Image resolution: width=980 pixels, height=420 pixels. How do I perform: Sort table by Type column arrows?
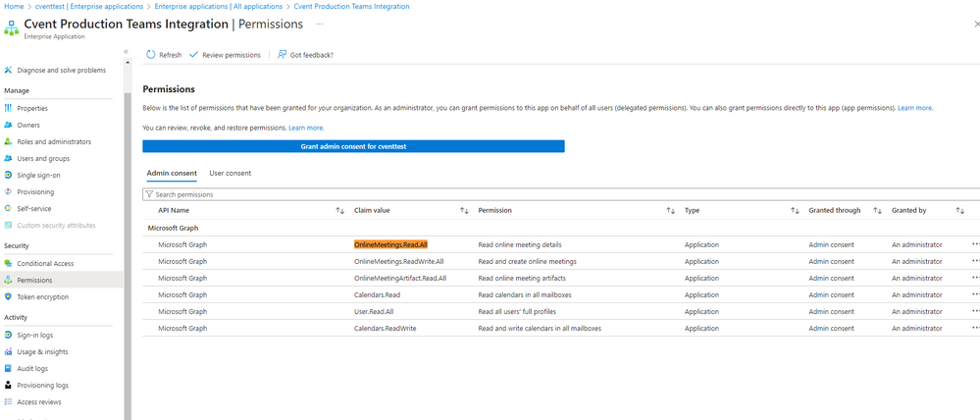coord(796,211)
